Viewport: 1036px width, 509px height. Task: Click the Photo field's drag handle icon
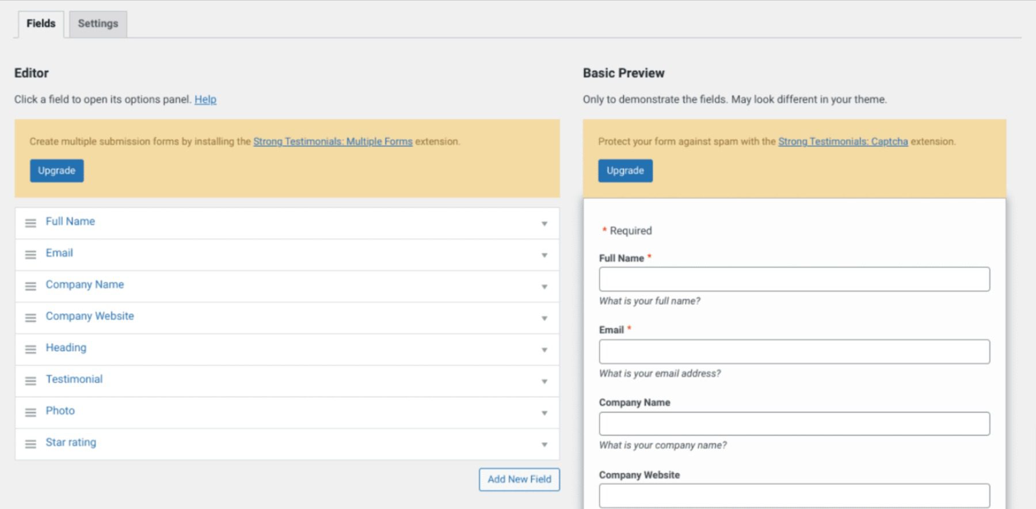pos(31,413)
